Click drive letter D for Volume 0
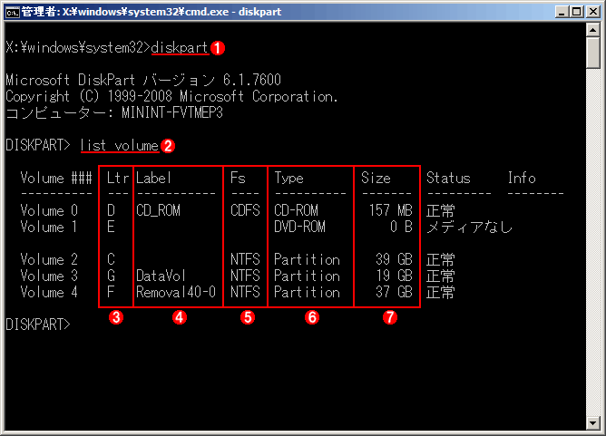Image resolution: width=606 pixels, height=436 pixels. pos(111,210)
